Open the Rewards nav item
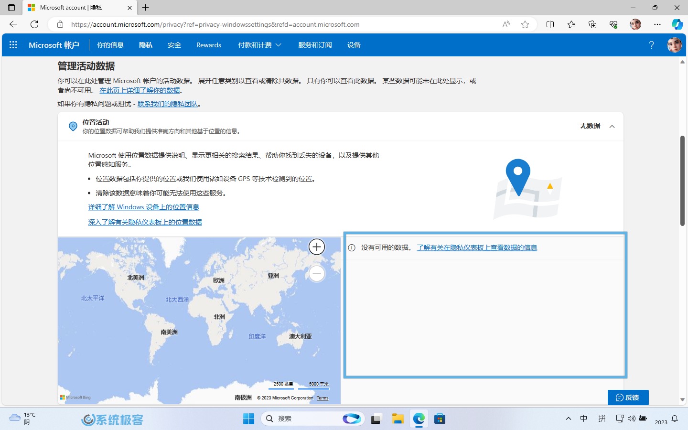688x430 pixels. (209, 45)
